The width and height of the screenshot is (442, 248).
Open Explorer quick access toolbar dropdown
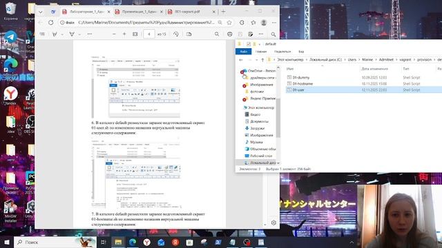point(260,44)
